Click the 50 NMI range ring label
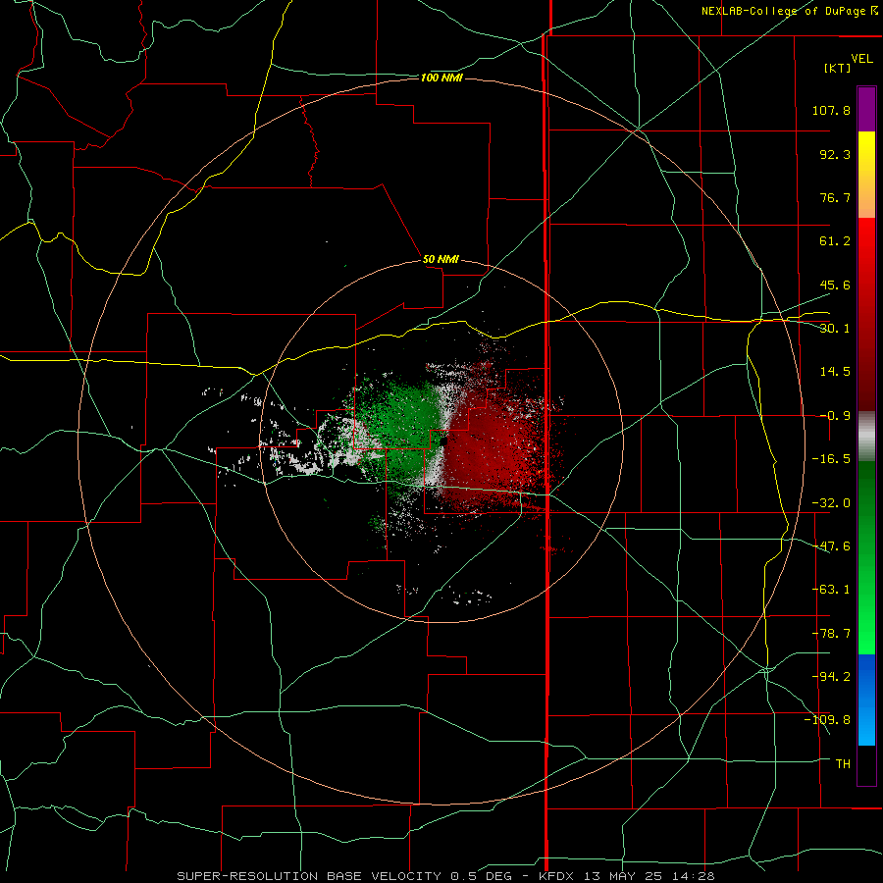Screen dimensions: 883x883 coord(441,260)
